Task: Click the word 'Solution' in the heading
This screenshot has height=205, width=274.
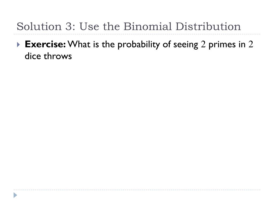Action: coord(39,26)
